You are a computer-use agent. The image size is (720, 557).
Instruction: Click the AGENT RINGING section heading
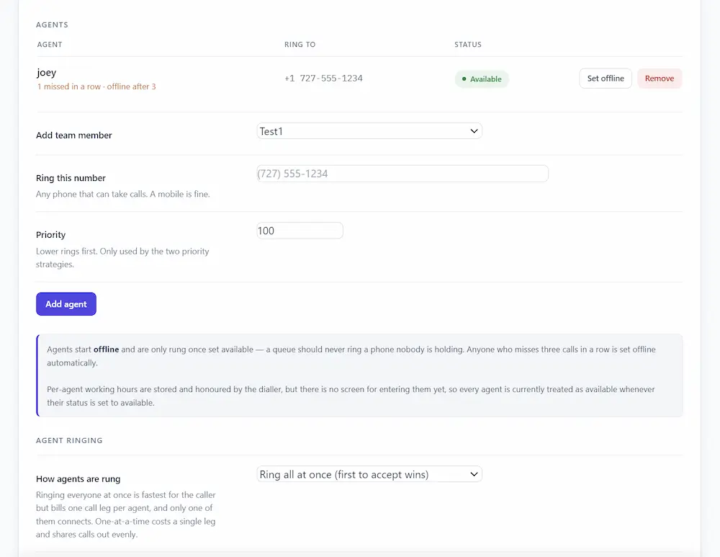(69, 440)
